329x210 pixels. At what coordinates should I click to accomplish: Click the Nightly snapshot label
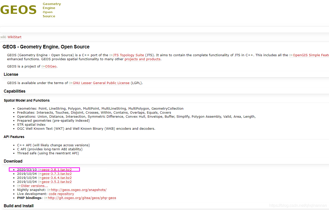(x=32, y=190)
